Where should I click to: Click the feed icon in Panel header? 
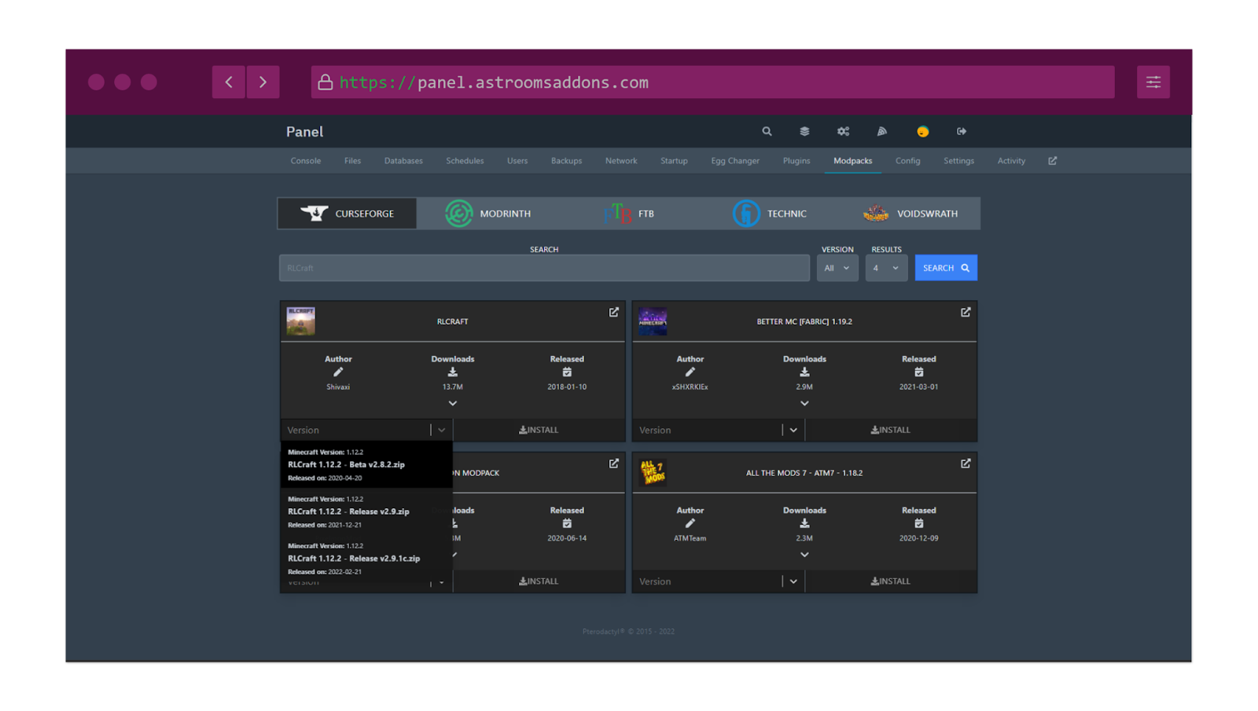tap(882, 131)
